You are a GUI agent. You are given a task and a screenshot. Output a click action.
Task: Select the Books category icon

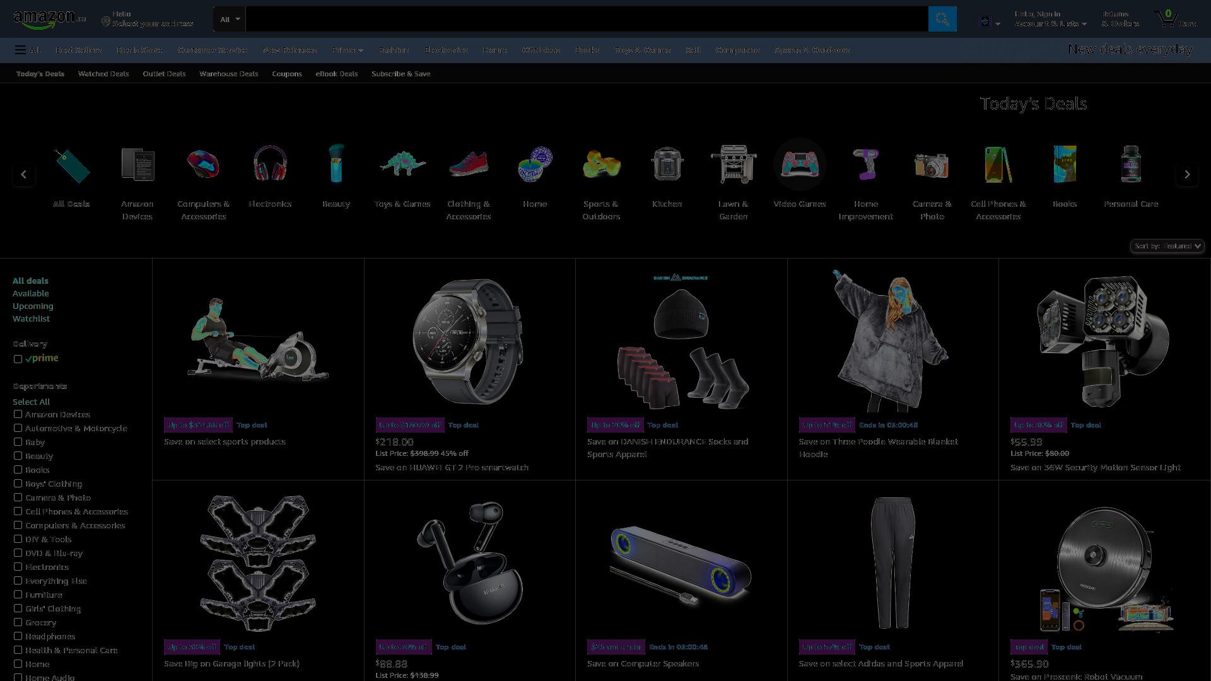click(1065, 164)
